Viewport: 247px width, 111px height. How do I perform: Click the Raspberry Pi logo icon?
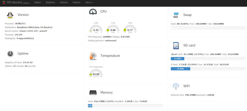4,3
